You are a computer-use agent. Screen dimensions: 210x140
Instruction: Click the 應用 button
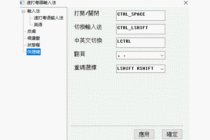(x=144, y=134)
